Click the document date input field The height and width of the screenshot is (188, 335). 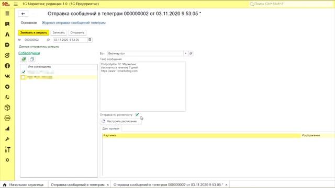click(x=70, y=40)
